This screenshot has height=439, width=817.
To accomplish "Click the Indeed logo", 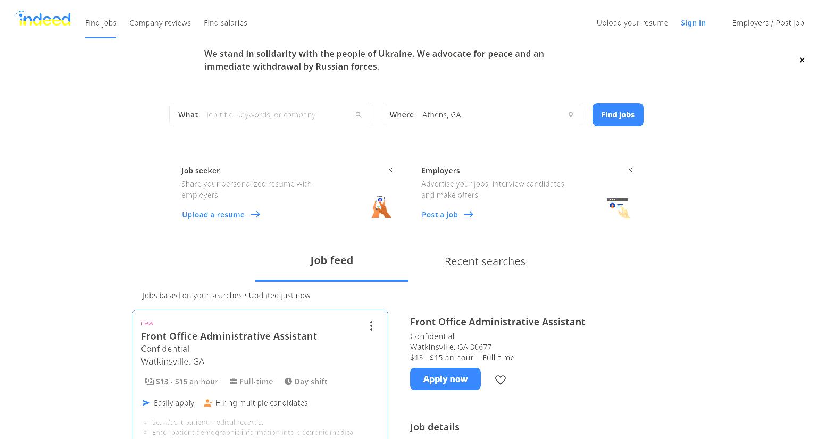I will [x=43, y=19].
